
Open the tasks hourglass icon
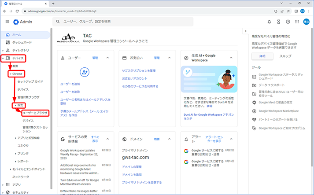[x=279, y=22]
